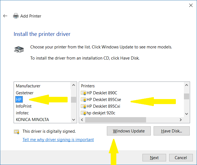Cancel the Add Printer wizard
Screen dimensions: 197x165
click(181, 157)
